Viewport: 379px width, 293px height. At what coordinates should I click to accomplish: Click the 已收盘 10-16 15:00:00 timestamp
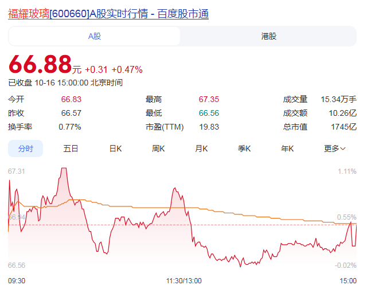coord(65,83)
